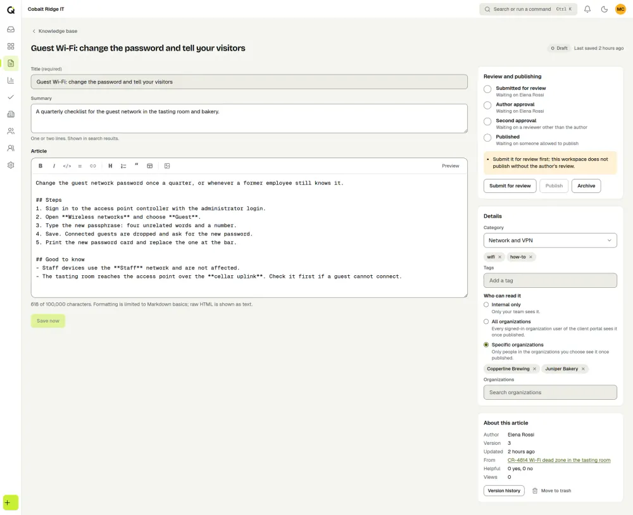Insert an image with the picture icon
The height and width of the screenshot is (515, 633).
coord(167,166)
